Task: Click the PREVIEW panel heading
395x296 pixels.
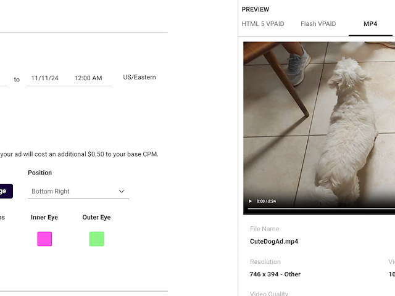Action: [x=256, y=9]
